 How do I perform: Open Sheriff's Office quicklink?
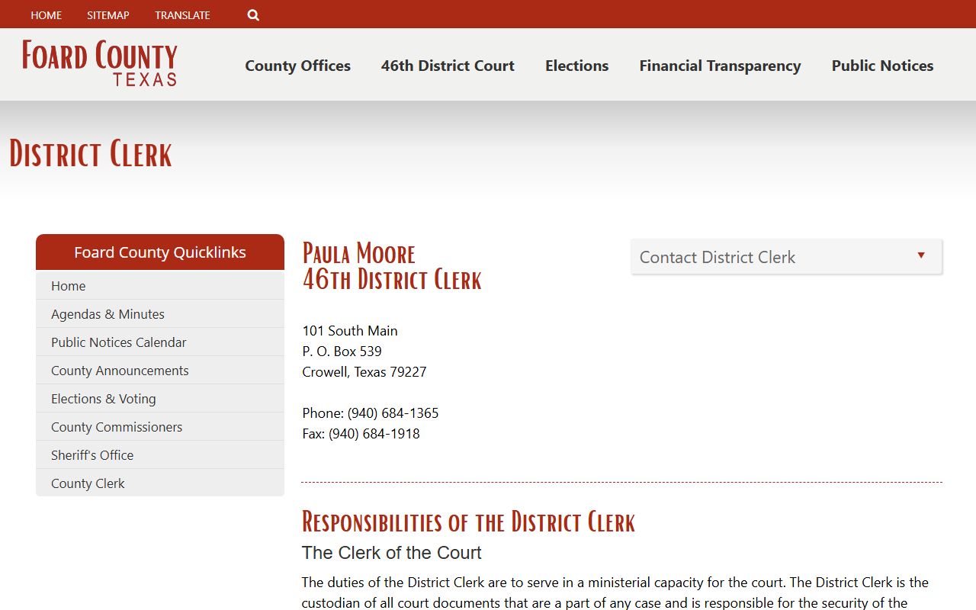[x=160, y=455]
